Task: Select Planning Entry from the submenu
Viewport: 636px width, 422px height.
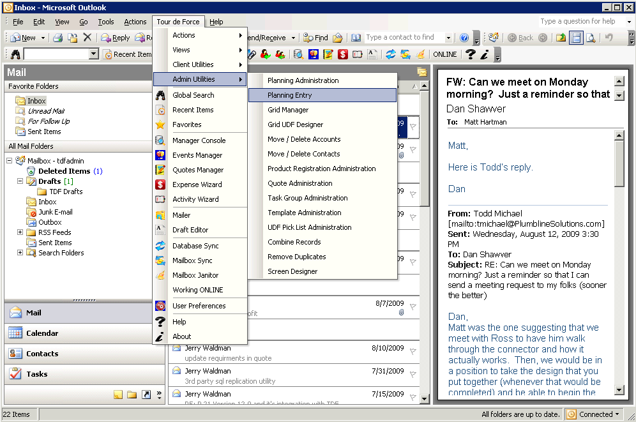Action: tap(322, 95)
